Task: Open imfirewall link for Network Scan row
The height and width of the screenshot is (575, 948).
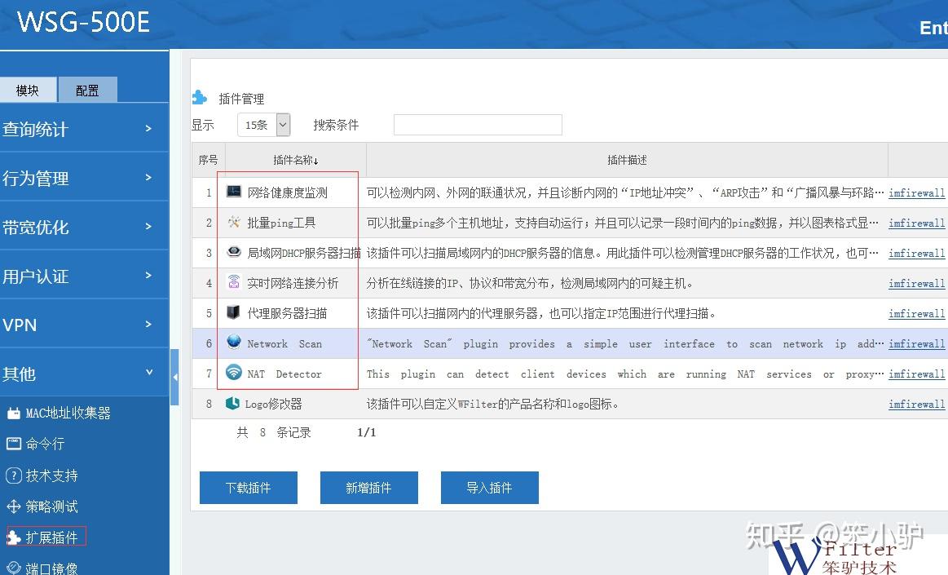Action: 916,344
